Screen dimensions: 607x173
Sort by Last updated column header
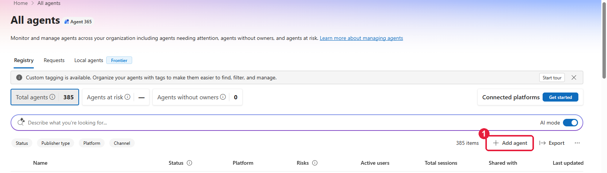coord(568,163)
